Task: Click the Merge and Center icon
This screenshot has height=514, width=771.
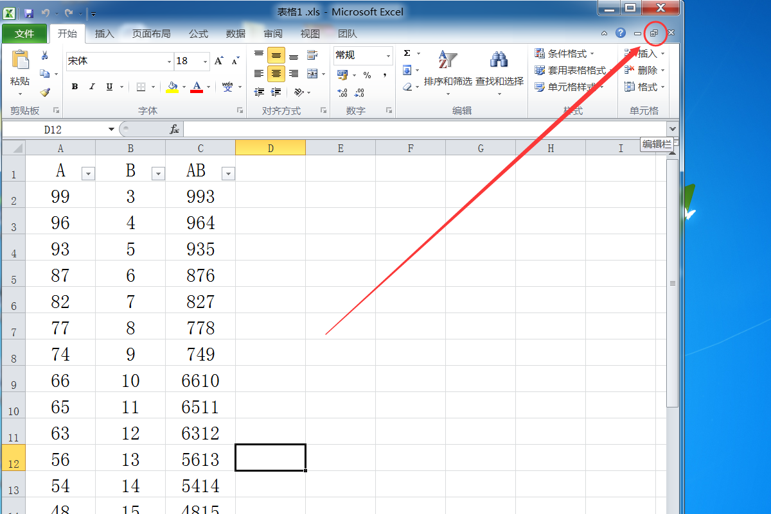Action: pyautogui.click(x=312, y=74)
